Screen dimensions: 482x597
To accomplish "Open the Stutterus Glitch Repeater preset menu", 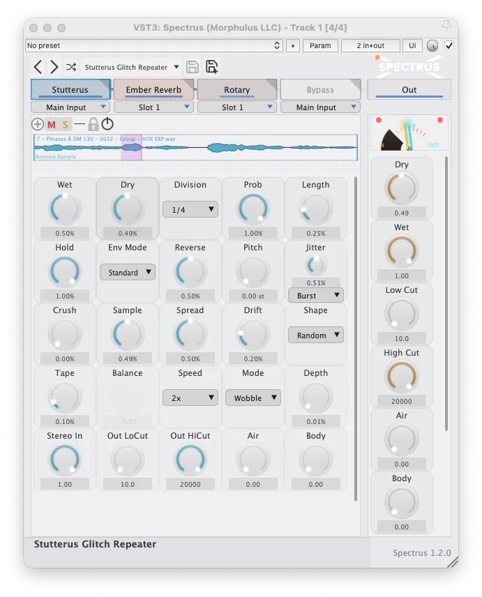I will pos(132,67).
